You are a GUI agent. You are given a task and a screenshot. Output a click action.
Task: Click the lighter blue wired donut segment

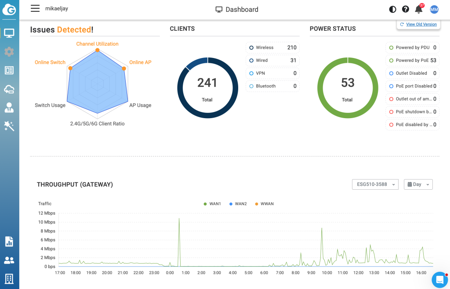pos(196,62)
